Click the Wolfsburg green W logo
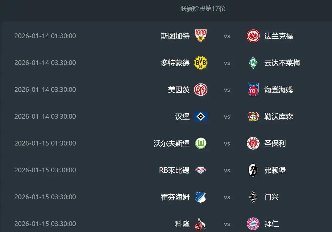The height and width of the screenshot is (232, 332). (x=201, y=143)
